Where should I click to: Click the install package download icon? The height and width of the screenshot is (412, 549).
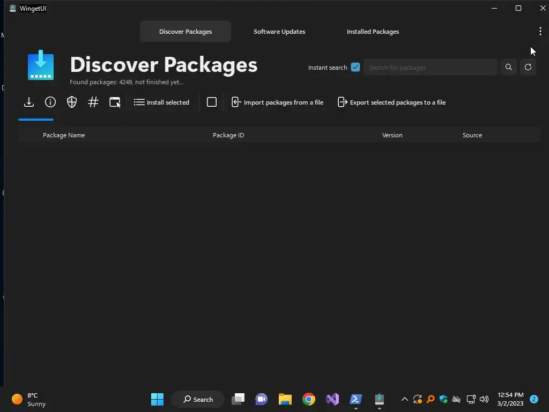pyautogui.click(x=29, y=102)
